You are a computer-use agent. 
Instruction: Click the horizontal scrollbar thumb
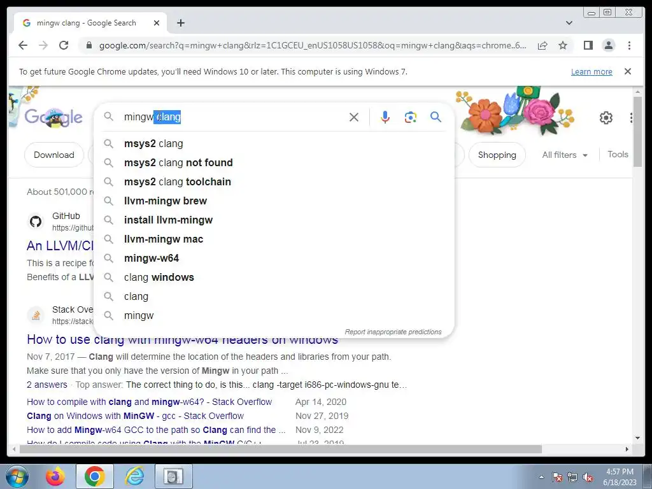coord(281,449)
